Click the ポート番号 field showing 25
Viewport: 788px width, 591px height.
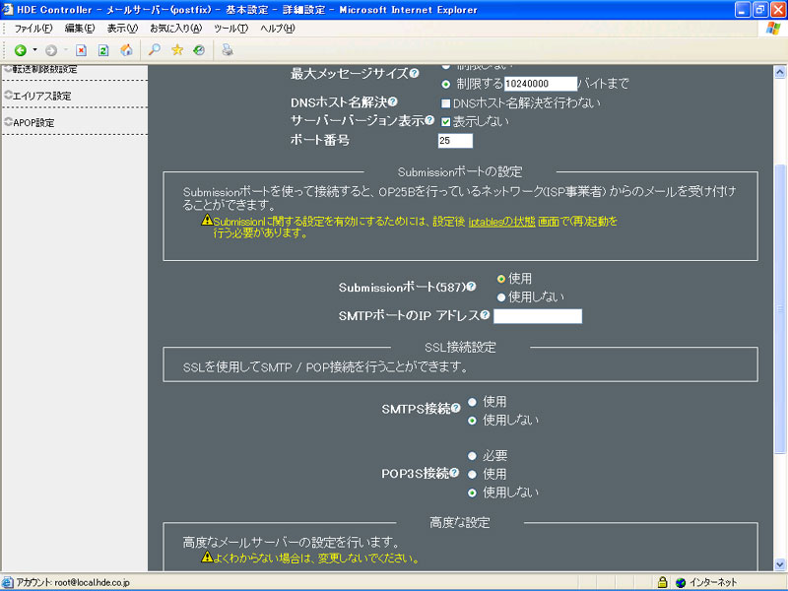click(x=455, y=141)
